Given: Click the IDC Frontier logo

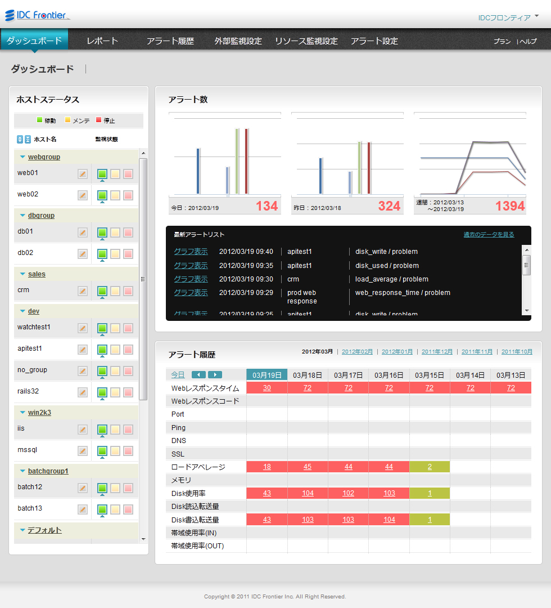Looking at the screenshot, I should (38, 15).
